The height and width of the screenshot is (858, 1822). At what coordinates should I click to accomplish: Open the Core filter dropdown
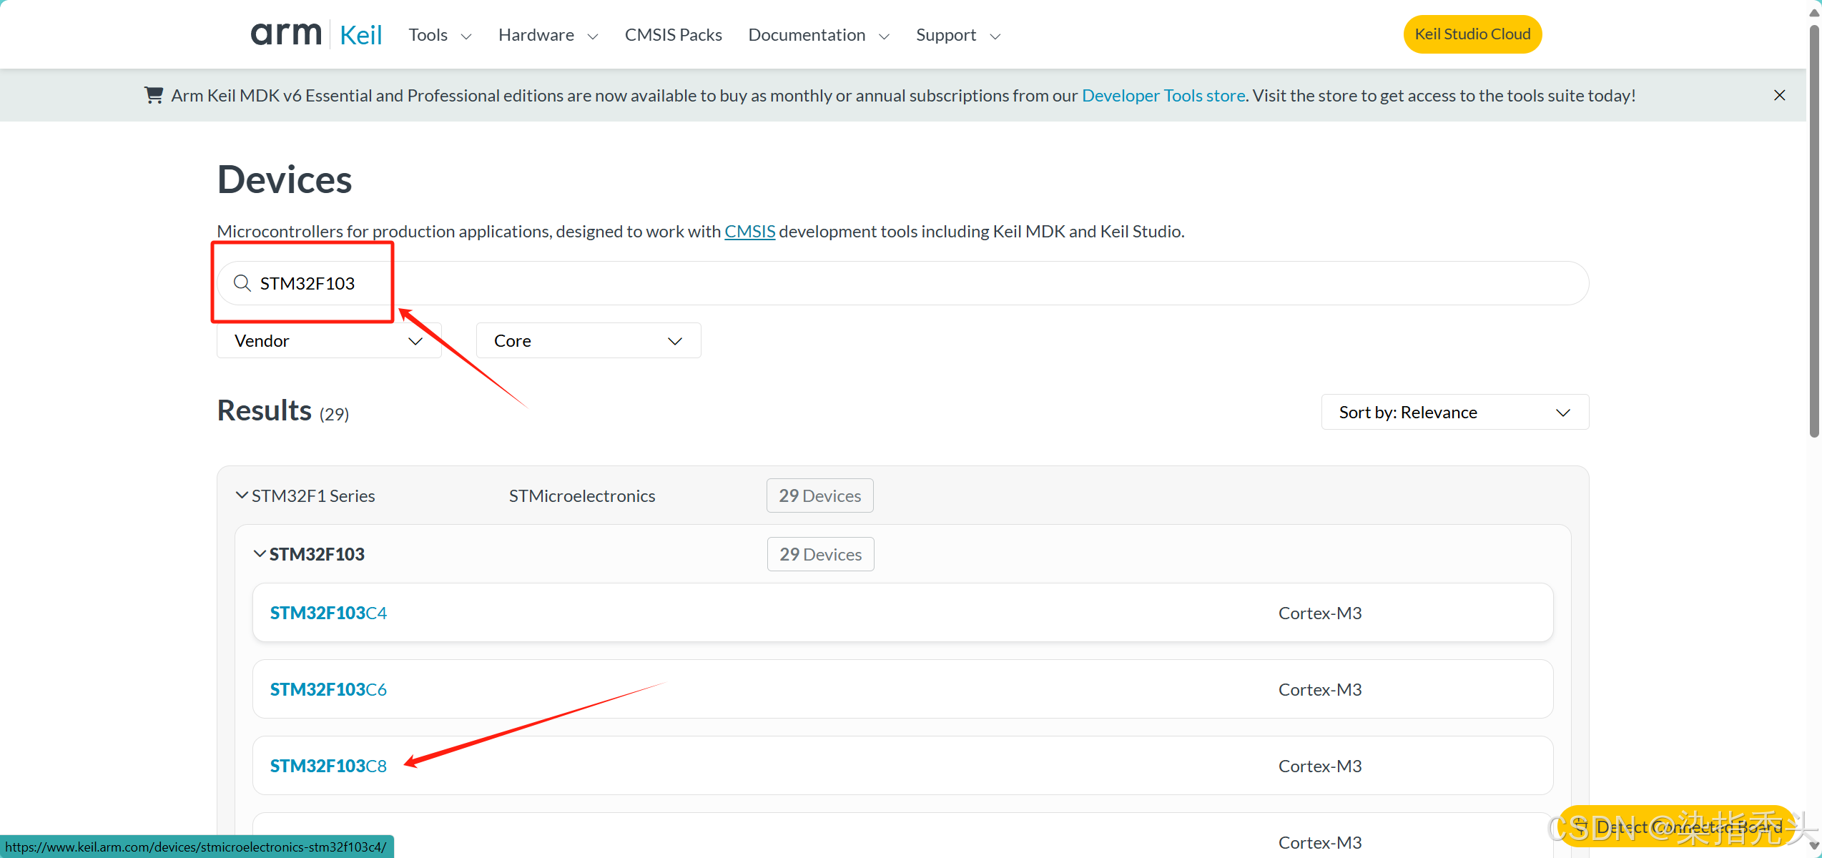(588, 341)
